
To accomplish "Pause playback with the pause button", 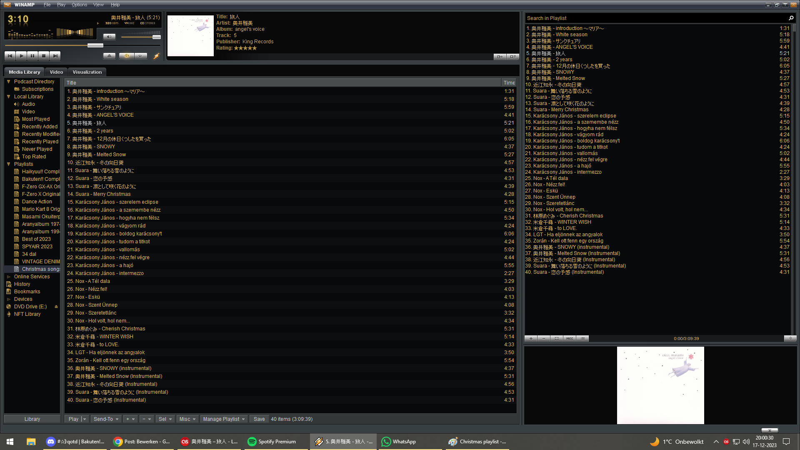I will click(32, 55).
